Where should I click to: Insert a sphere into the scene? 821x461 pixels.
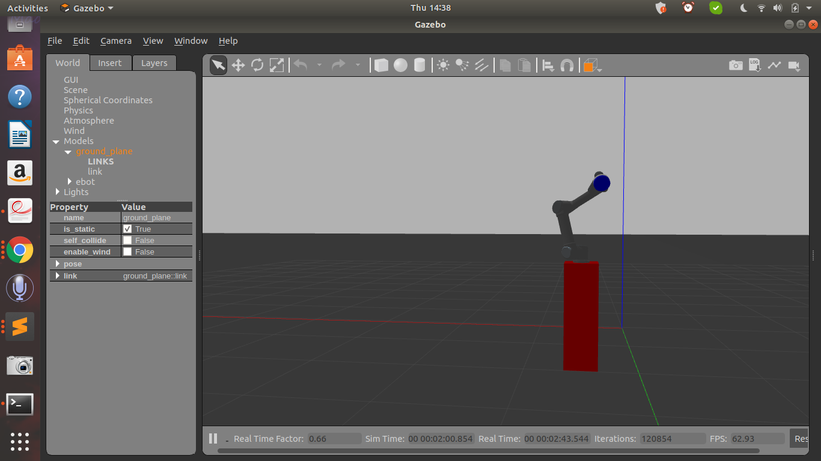click(x=400, y=65)
